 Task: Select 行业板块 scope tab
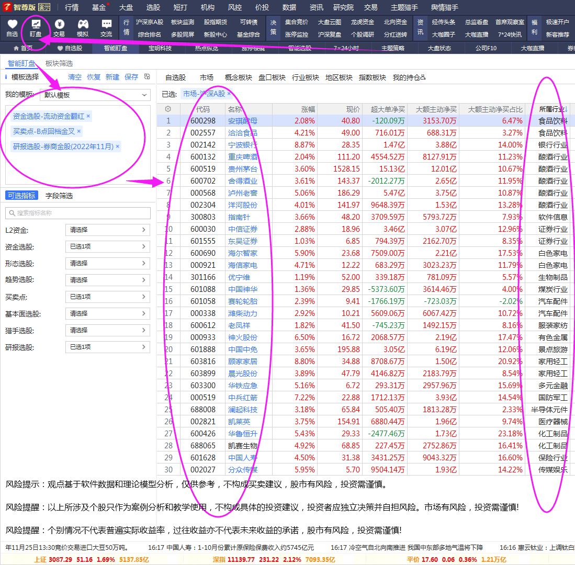pyautogui.click(x=306, y=77)
